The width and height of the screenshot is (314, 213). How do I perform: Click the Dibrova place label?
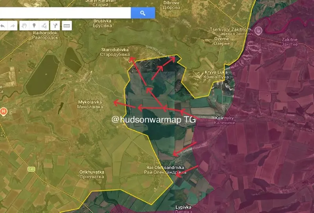click(x=172, y=5)
